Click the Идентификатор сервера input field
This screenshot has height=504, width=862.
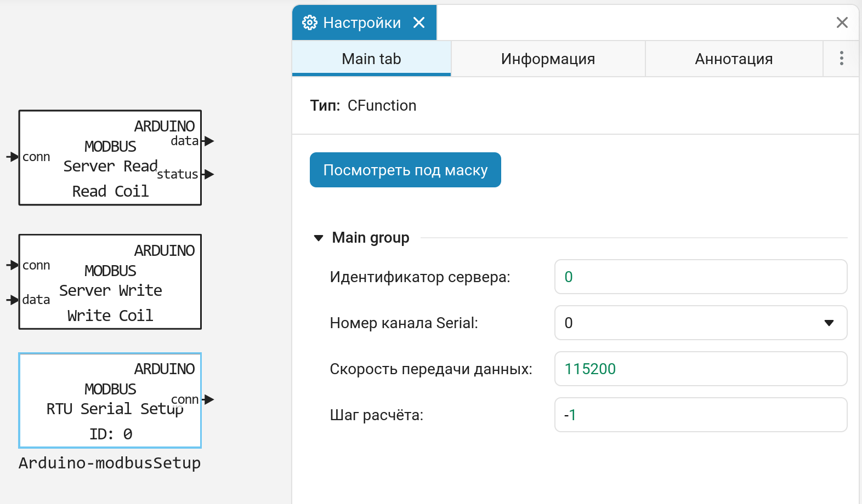pyautogui.click(x=701, y=277)
